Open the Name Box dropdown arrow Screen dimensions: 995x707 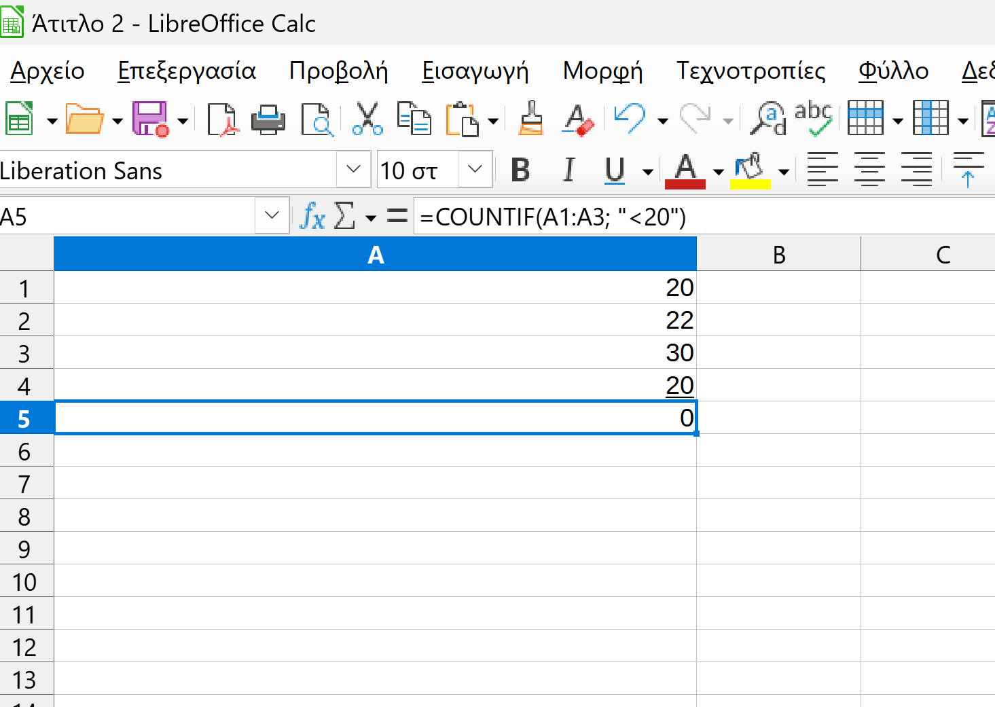[272, 216]
